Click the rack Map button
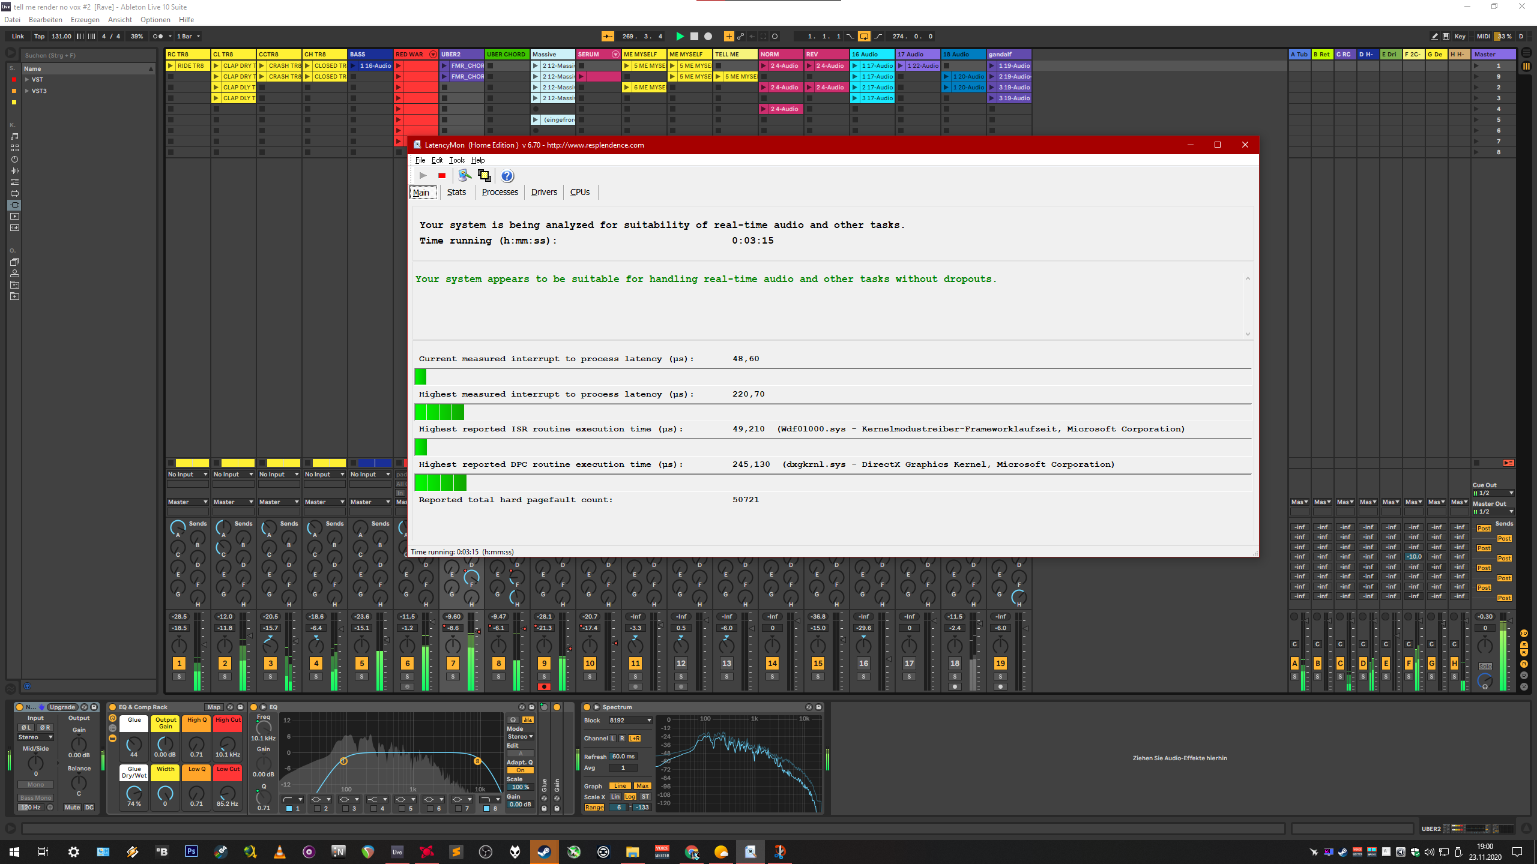 (x=214, y=707)
